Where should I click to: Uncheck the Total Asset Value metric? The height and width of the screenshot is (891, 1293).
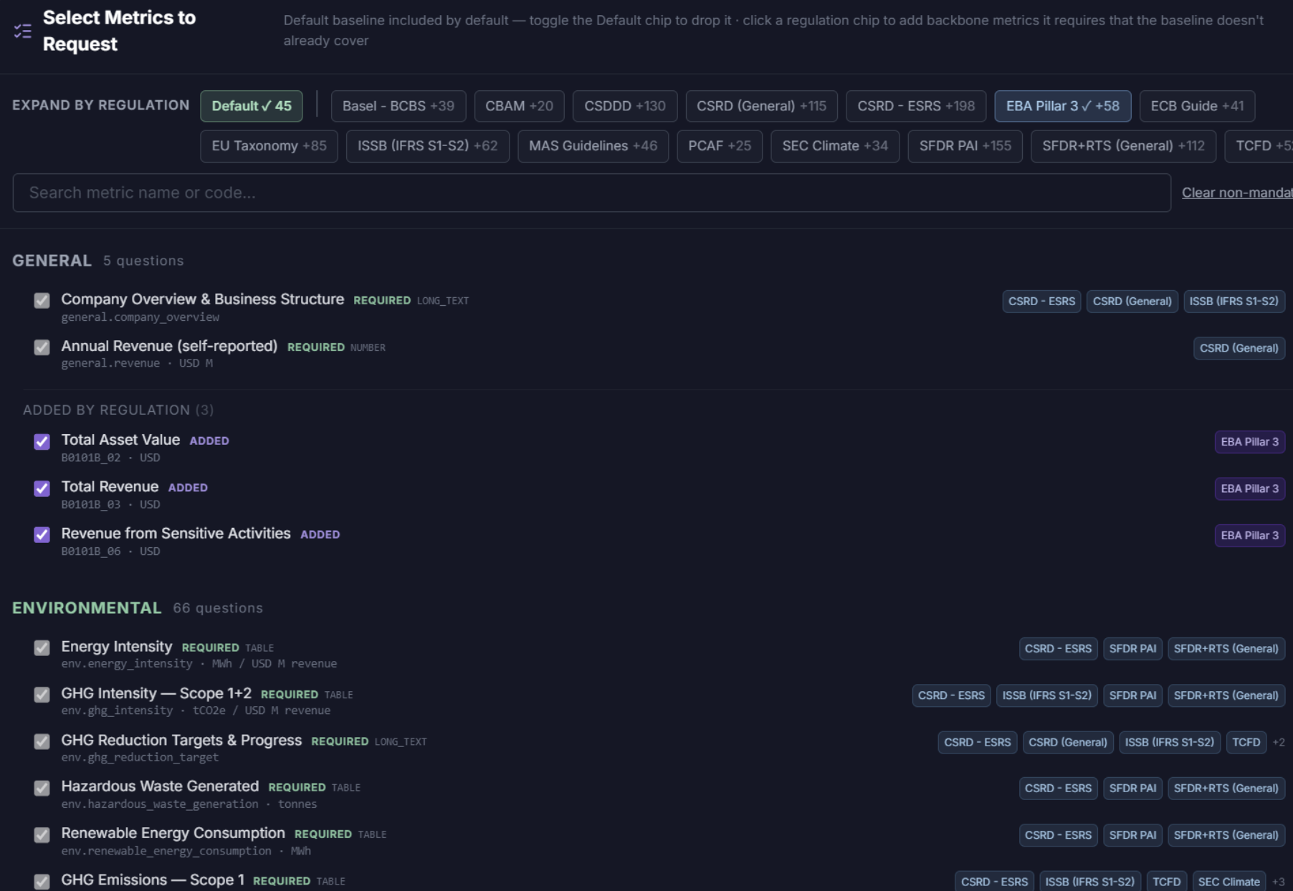[x=42, y=441]
